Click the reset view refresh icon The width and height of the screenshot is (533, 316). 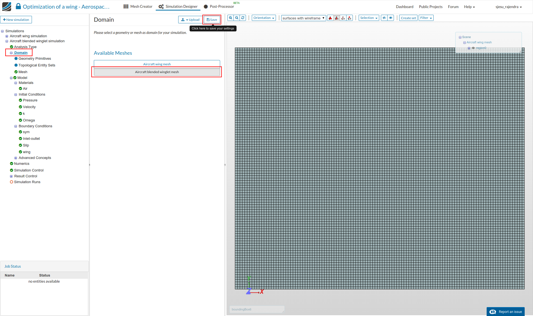click(x=243, y=18)
